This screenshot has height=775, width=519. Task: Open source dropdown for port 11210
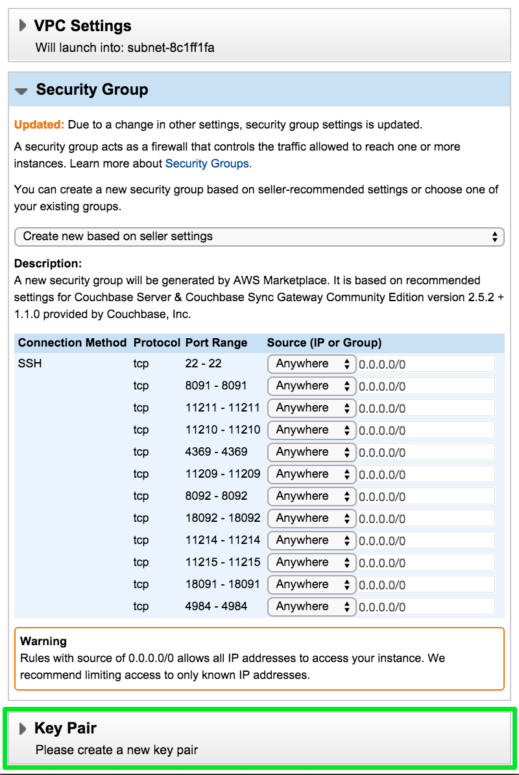coord(311,430)
